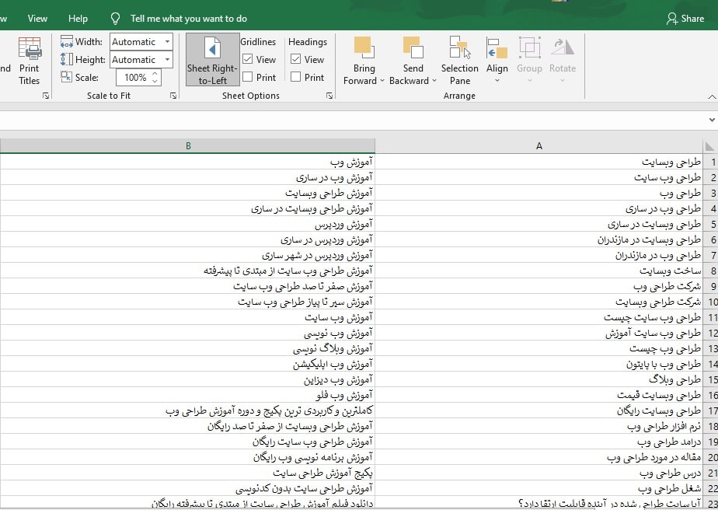Viewport: 718px width, 510px height.
Task: Click the Align objects icon
Action: pos(497,48)
